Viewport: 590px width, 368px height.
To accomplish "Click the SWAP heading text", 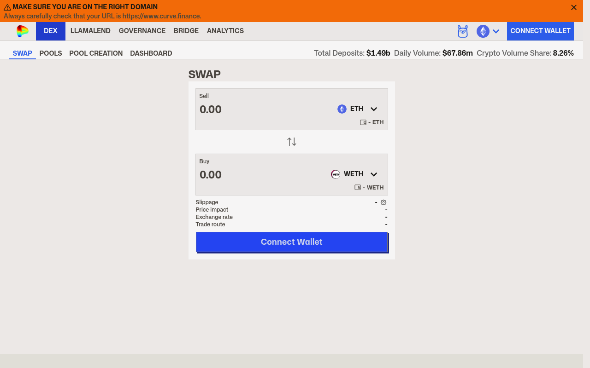I will point(205,75).
